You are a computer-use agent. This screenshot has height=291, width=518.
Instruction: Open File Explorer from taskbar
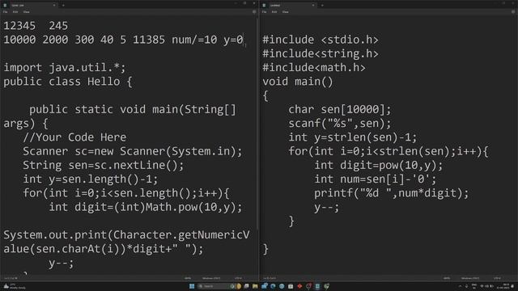coord(255,286)
